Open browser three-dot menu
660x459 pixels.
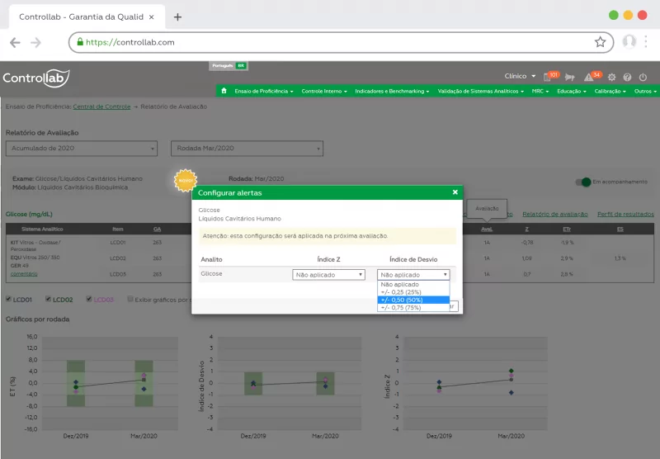pyautogui.click(x=646, y=41)
